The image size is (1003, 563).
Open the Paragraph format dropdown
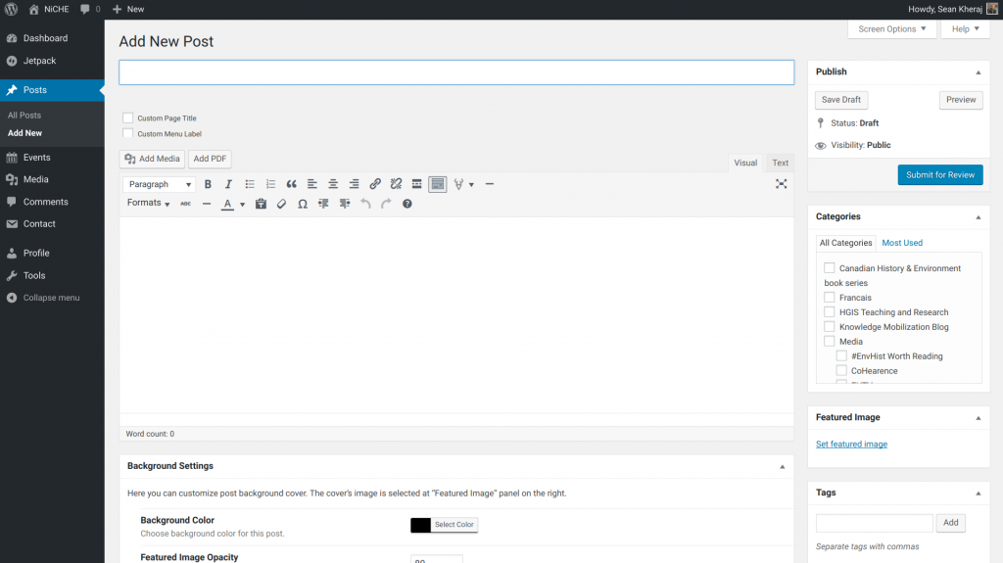coord(160,184)
